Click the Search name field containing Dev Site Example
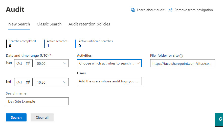Viewport: 223px width, 127px height. [37, 101]
